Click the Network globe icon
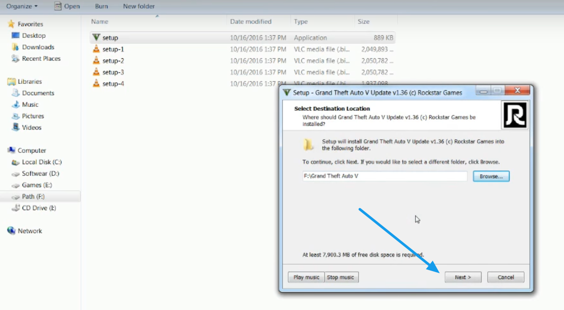This screenshot has height=310, width=564. point(11,231)
